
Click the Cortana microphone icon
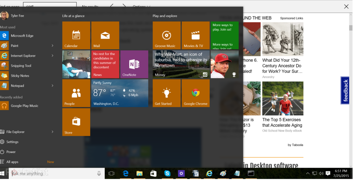pos(99,173)
